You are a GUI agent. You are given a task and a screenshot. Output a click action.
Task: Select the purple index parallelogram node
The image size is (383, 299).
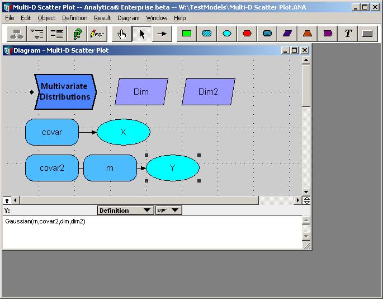pos(287,34)
